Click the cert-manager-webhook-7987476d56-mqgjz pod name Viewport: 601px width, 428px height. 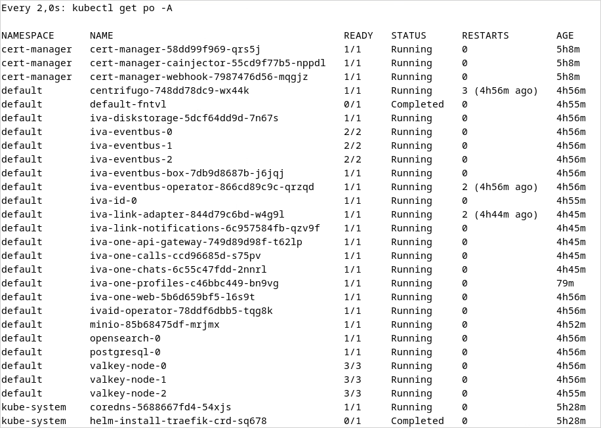click(199, 77)
